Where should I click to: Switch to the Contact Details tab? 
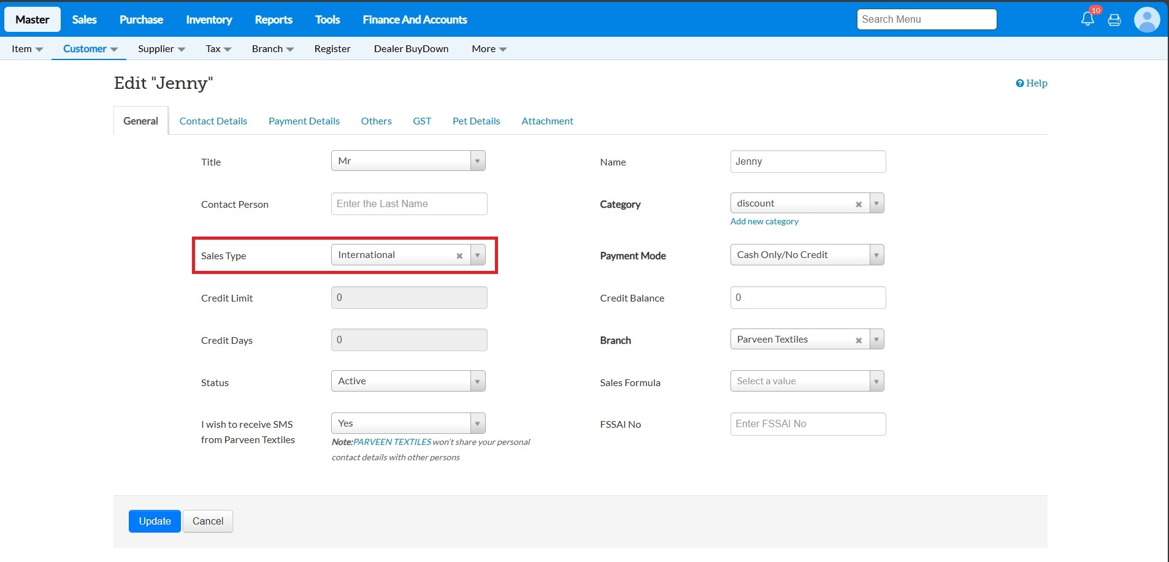coord(213,121)
